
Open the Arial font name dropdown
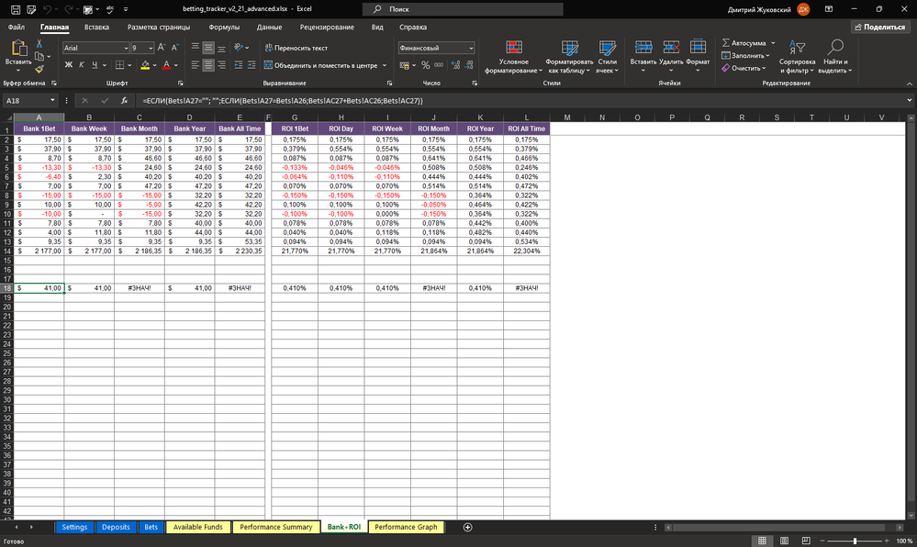125,48
